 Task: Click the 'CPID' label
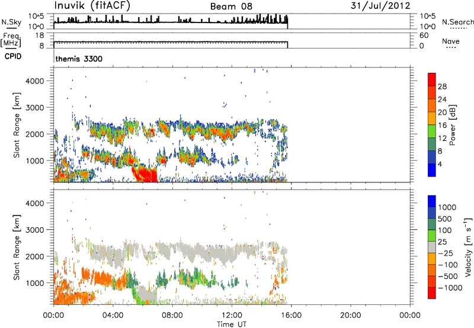click(x=13, y=56)
